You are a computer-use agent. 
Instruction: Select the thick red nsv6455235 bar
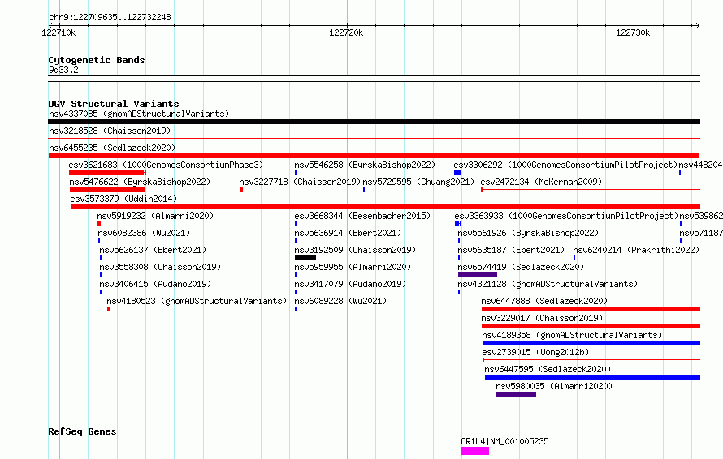tap(374, 156)
